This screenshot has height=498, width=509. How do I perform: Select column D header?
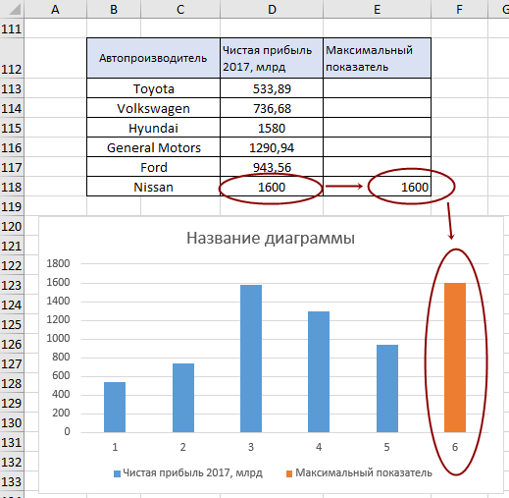tap(272, 9)
